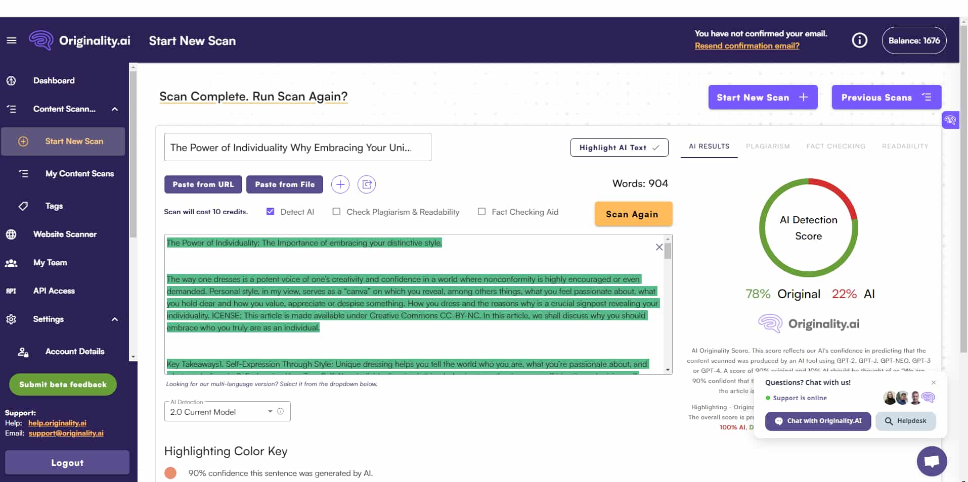The height and width of the screenshot is (482, 968).
Task: Enable Fact Checking Aid checkbox
Action: (x=481, y=212)
